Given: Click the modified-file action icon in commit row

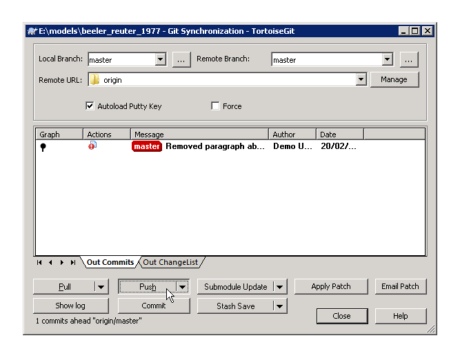Looking at the screenshot, I should 92,146.
